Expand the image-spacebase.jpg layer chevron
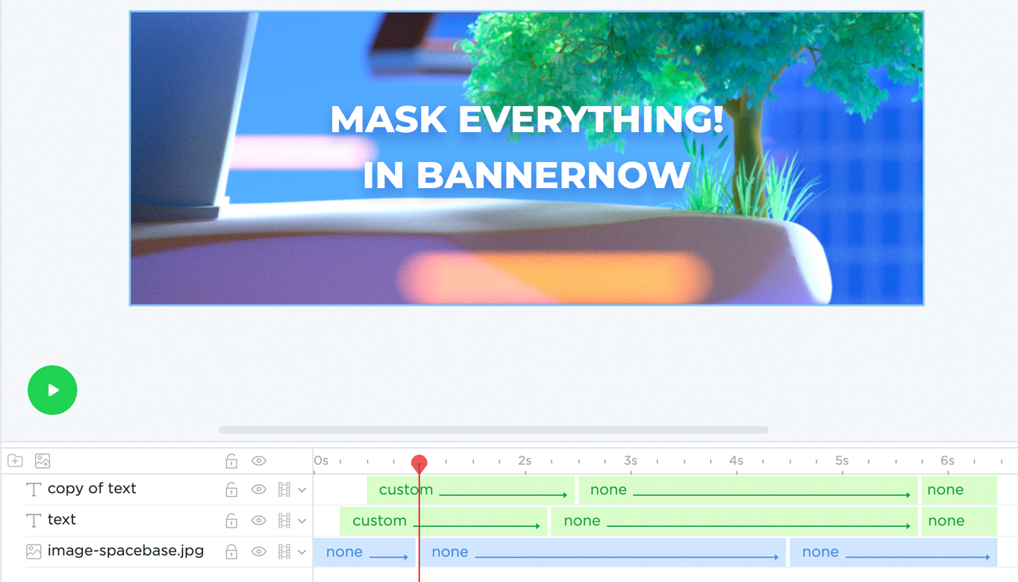 [x=302, y=552]
